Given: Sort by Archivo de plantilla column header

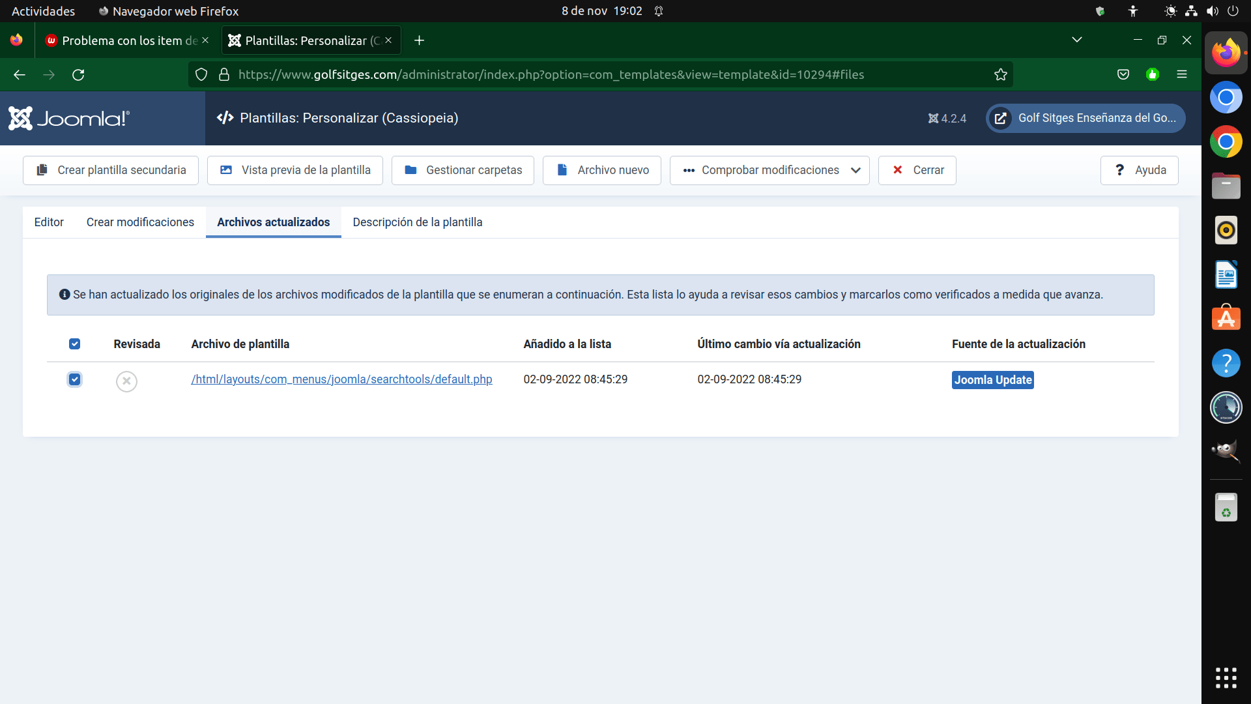Looking at the screenshot, I should pos(240,344).
